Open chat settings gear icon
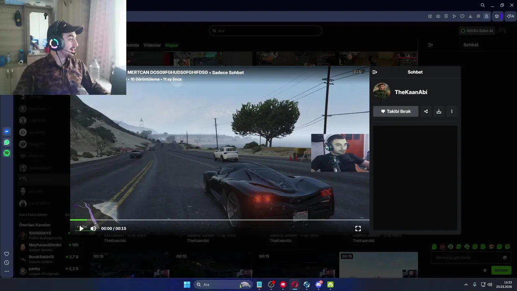Viewport: 517px width, 291px height. 485,270
